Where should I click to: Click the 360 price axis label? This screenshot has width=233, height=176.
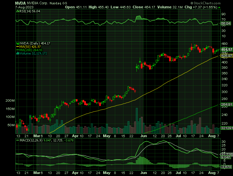click(225, 73)
